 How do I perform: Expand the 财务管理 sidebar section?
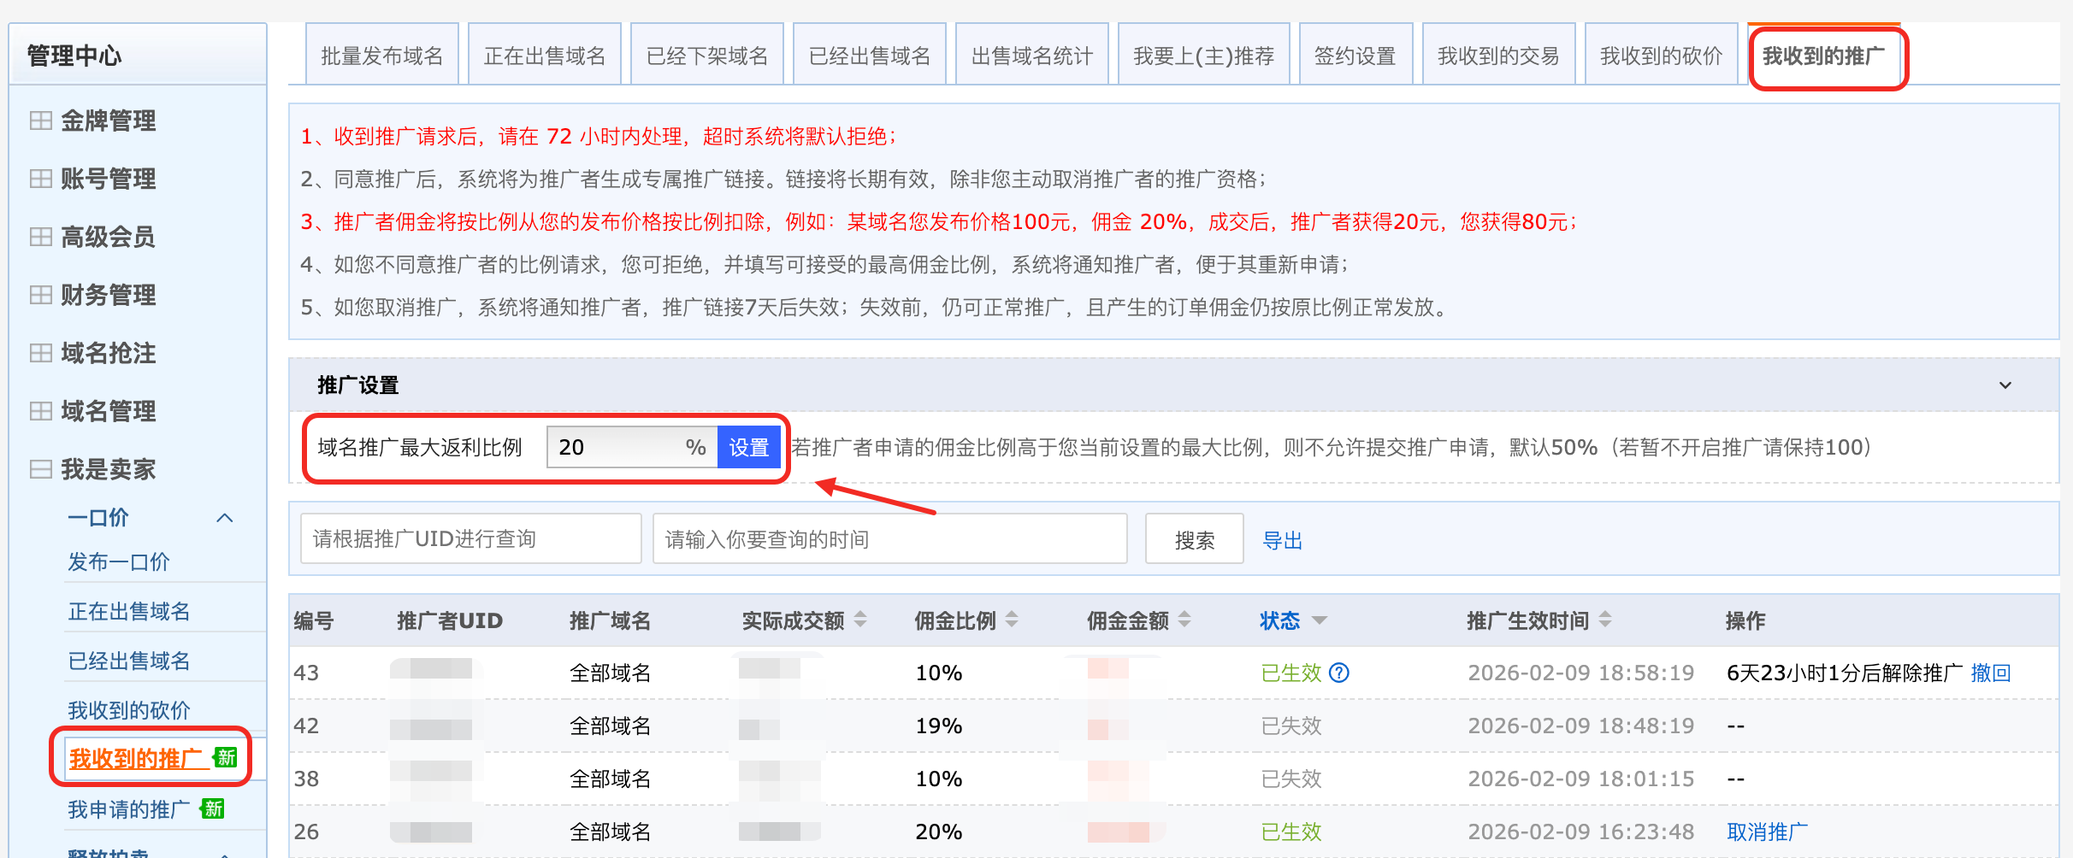(40, 295)
